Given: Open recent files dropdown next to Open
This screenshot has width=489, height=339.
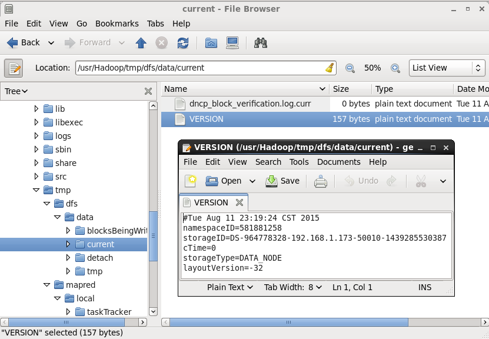Looking at the screenshot, I should 252,181.
